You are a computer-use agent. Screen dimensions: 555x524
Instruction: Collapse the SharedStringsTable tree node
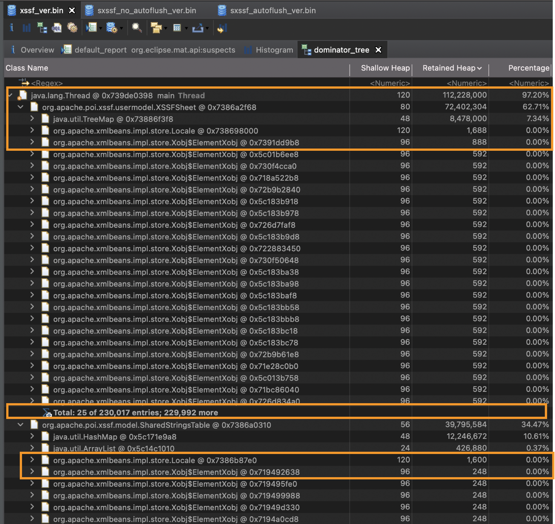click(x=21, y=425)
